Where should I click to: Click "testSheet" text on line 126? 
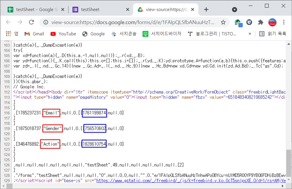(x=98, y=165)
